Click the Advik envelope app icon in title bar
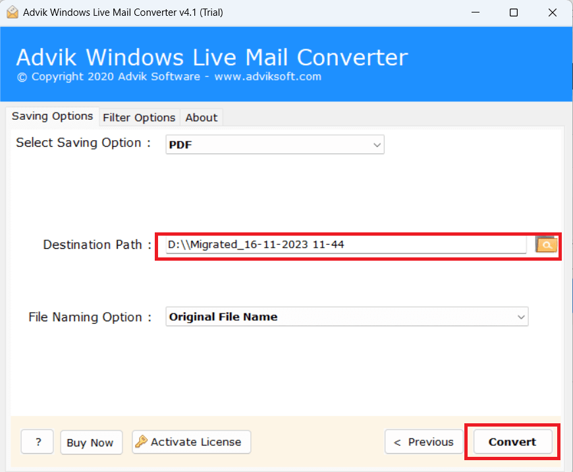 point(13,13)
